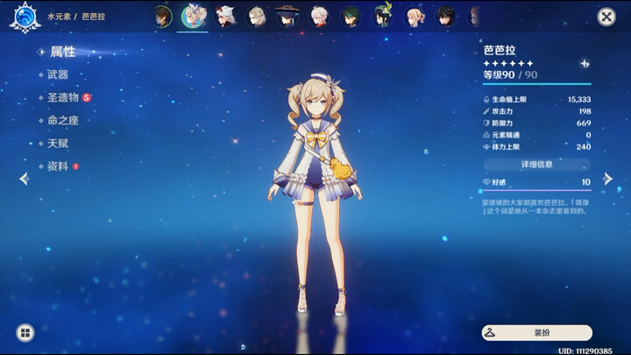This screenshot has width=631, height=355.
Task: Click the HP droplet icon beside 生命值上限
Action: tap(486, 99)
